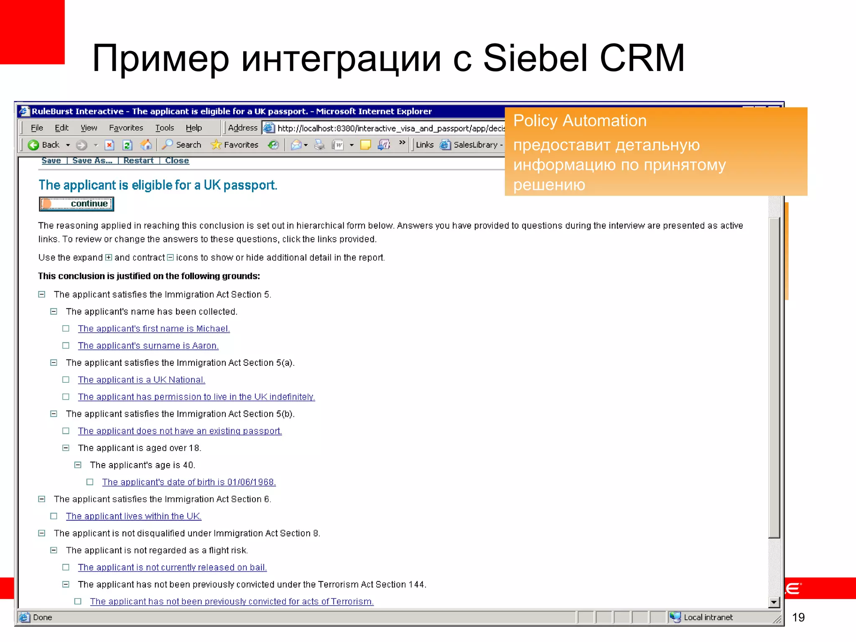Collapse Immigration Act Section 6 node
Viewport: 856px width, 642px height.
tap(42, 499)
